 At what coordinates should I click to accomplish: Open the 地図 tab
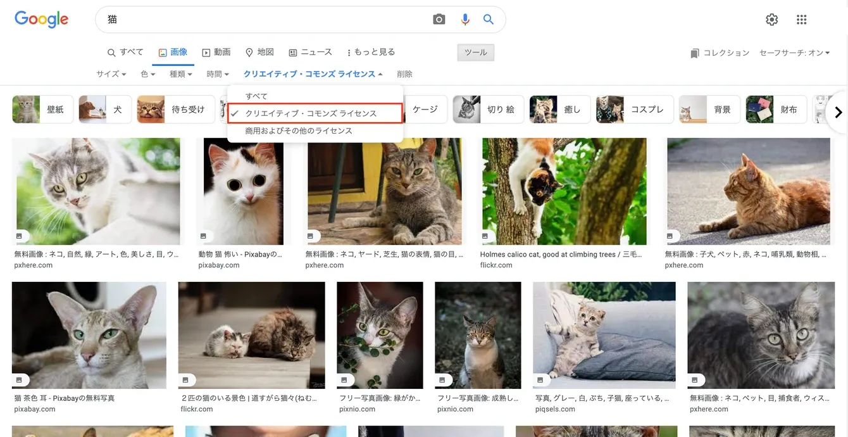point(259,53)
